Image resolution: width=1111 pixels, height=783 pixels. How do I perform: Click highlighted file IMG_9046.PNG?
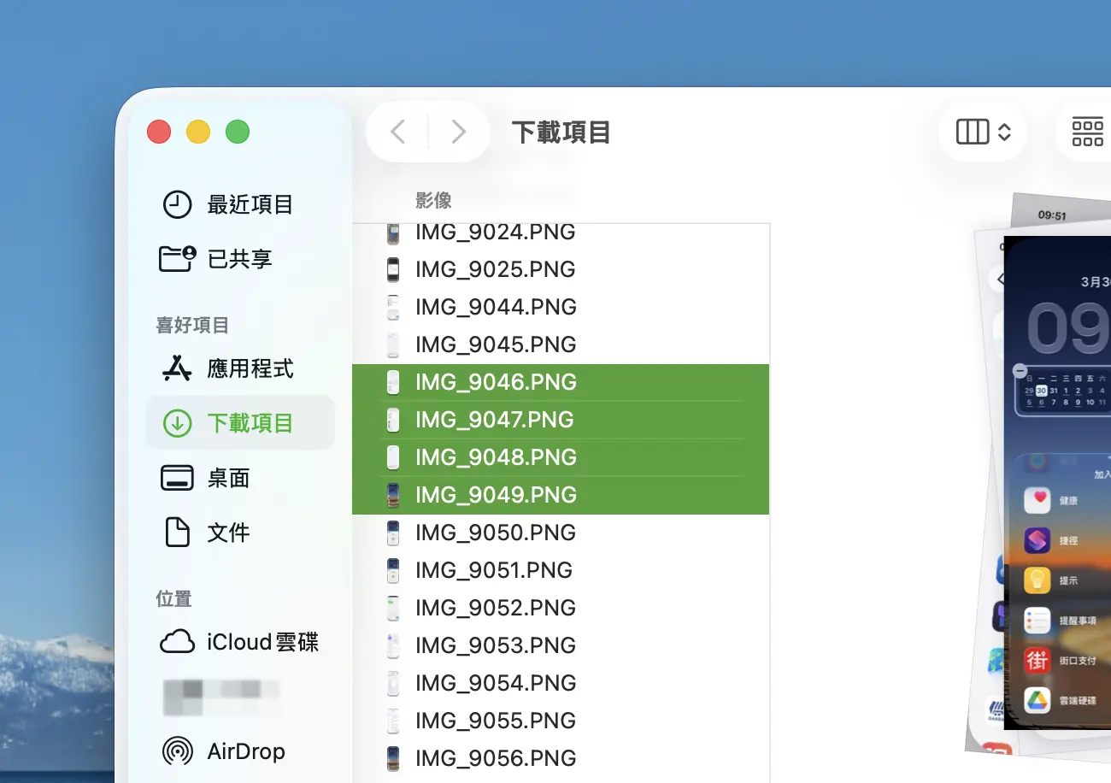coord(561,382)
